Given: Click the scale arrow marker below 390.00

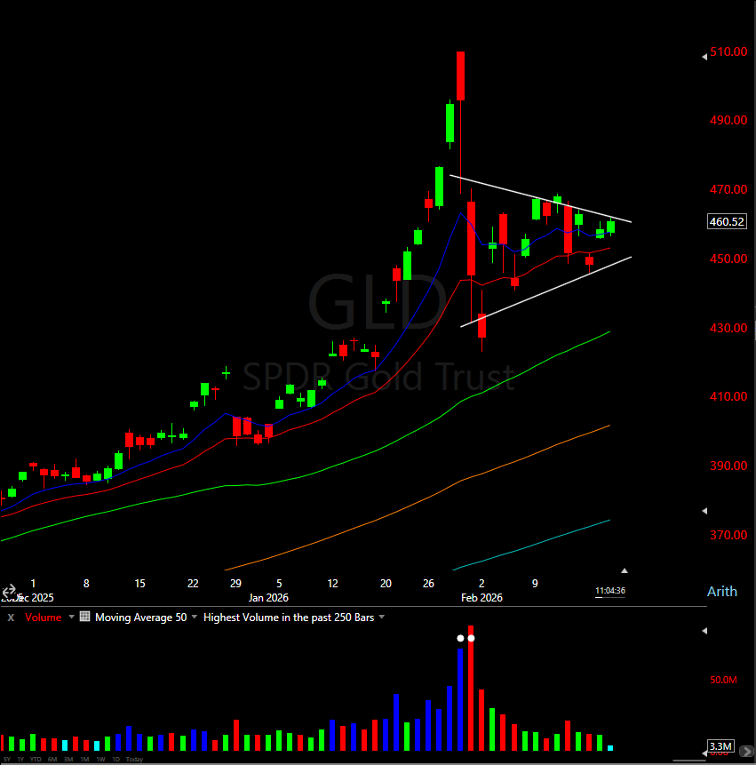Looking at the screenshot, I should (x=704, y=511).
